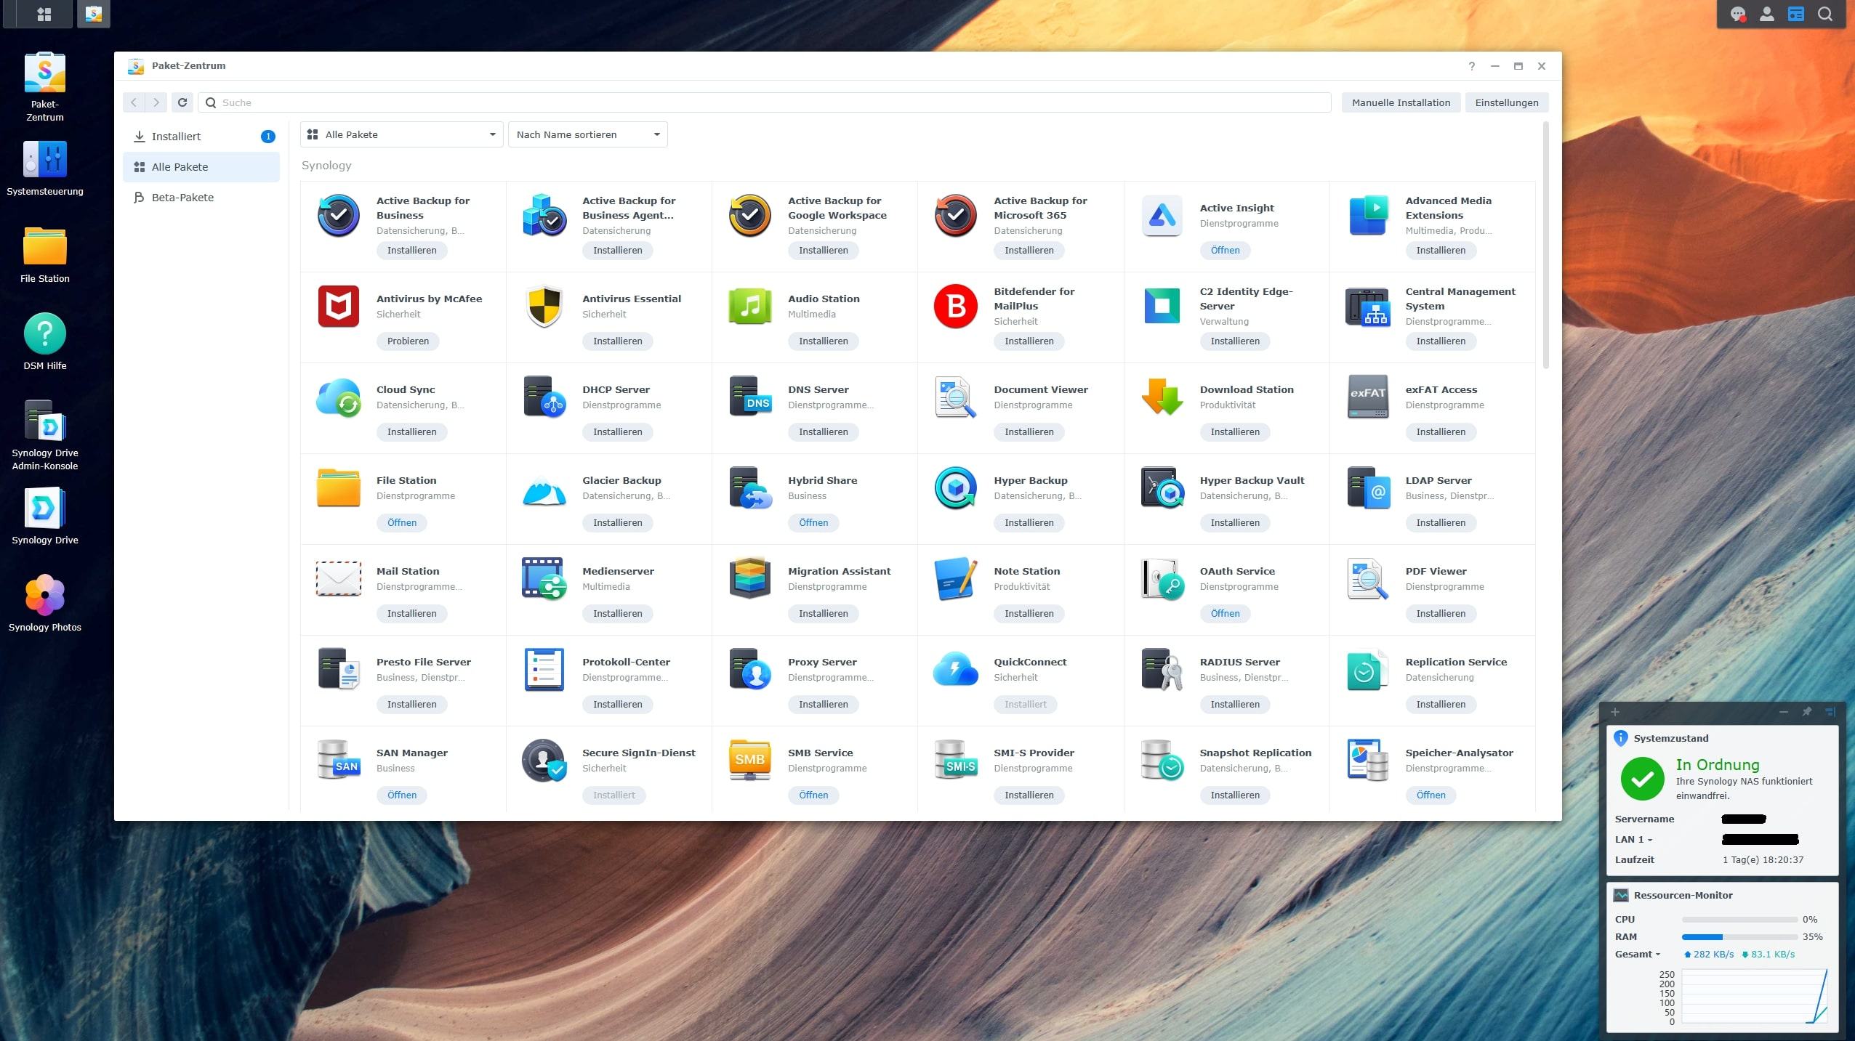Open Synology Drive Admin-Konsole shortcut
Viewport: 1855px width, 1041px height.
[45, 435]
